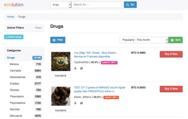View the Mister_Mittens vendor profile
Screen dimensions: 188x119
click(x=82, y=97)
